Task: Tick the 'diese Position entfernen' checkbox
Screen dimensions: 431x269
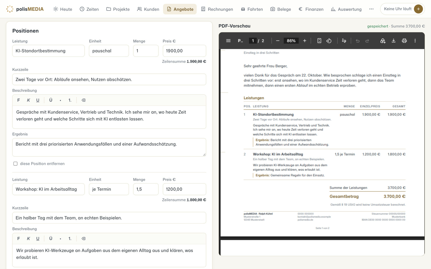Action: (15, 164)
